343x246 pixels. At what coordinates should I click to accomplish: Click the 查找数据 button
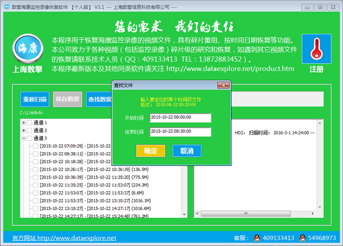pyautogui.click(x=99, y=99)
